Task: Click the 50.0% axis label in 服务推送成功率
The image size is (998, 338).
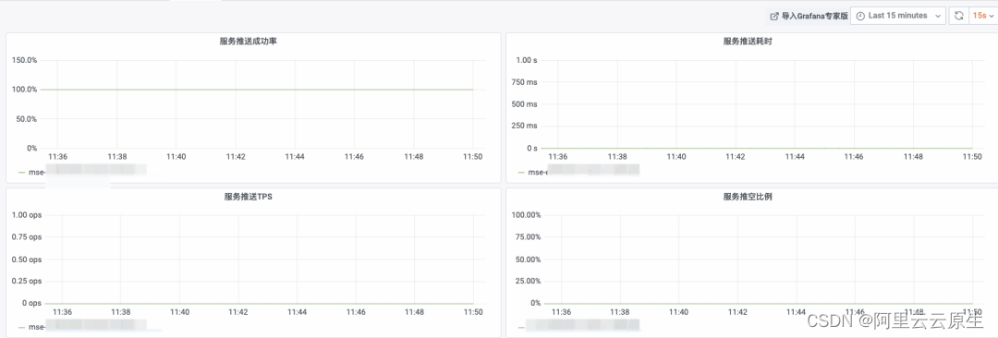Action: [x=26, y=119]
